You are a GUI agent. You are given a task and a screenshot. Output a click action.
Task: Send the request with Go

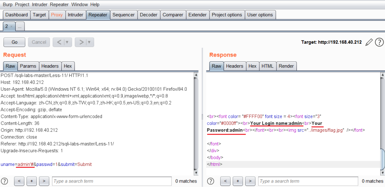click(x=15, y=42)
